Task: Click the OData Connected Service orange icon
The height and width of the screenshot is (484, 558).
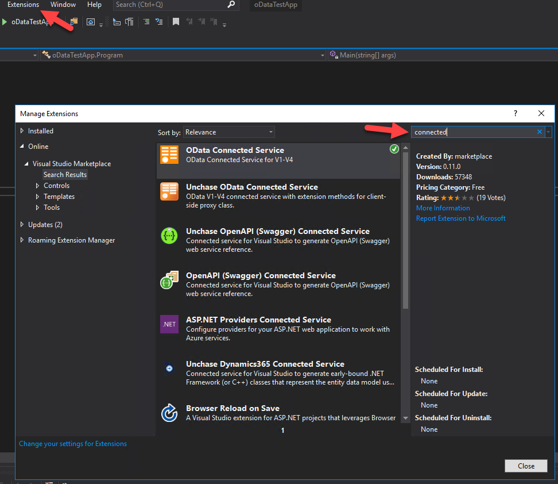Action: pos(169,155)
